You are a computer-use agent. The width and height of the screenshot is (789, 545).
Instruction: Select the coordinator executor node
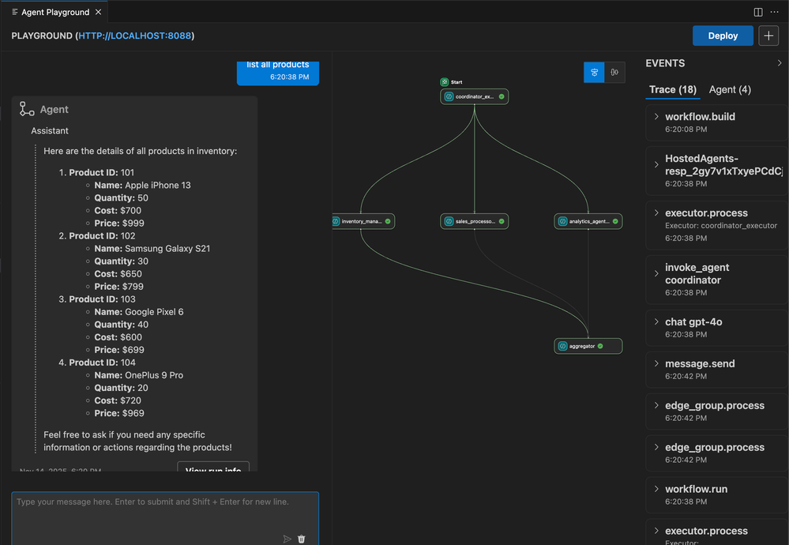(x=474, y=96)
